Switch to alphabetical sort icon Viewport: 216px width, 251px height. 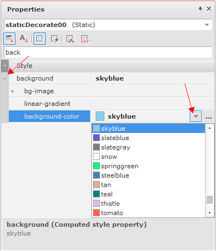[x=24, y=39]
